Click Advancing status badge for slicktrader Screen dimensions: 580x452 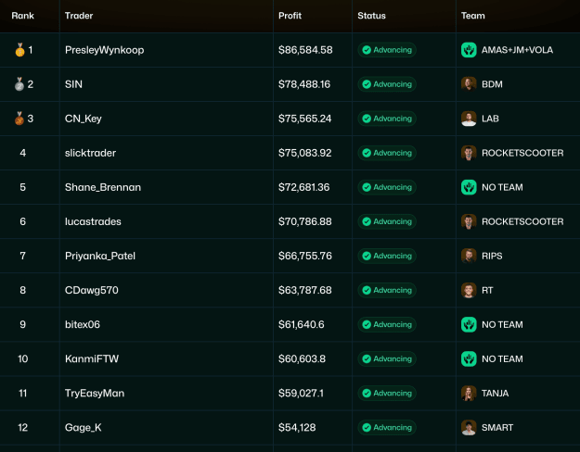tap(387, 153)
